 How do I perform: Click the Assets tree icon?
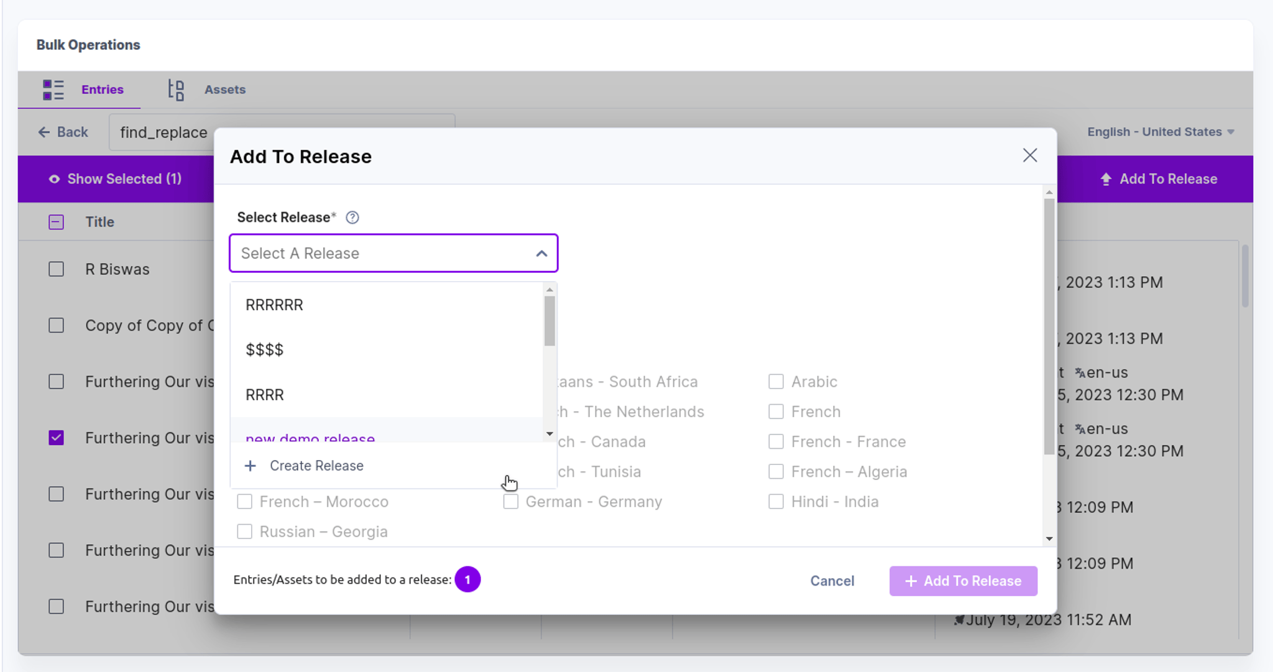tap(176, 90)
